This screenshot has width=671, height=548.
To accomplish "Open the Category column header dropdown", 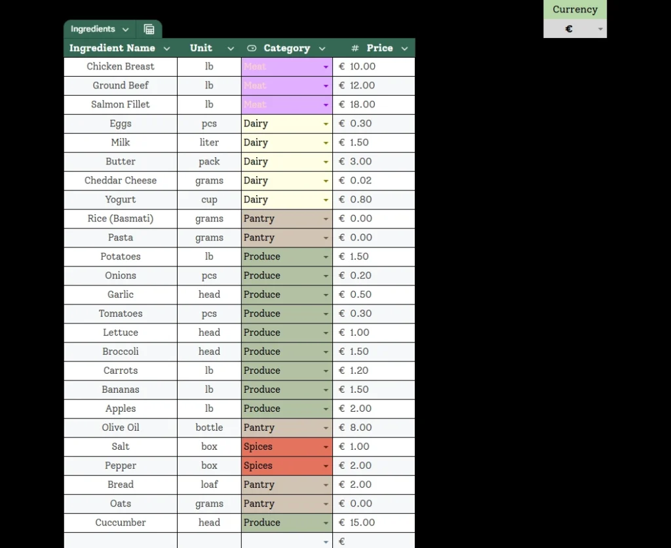I will [322, 48].
